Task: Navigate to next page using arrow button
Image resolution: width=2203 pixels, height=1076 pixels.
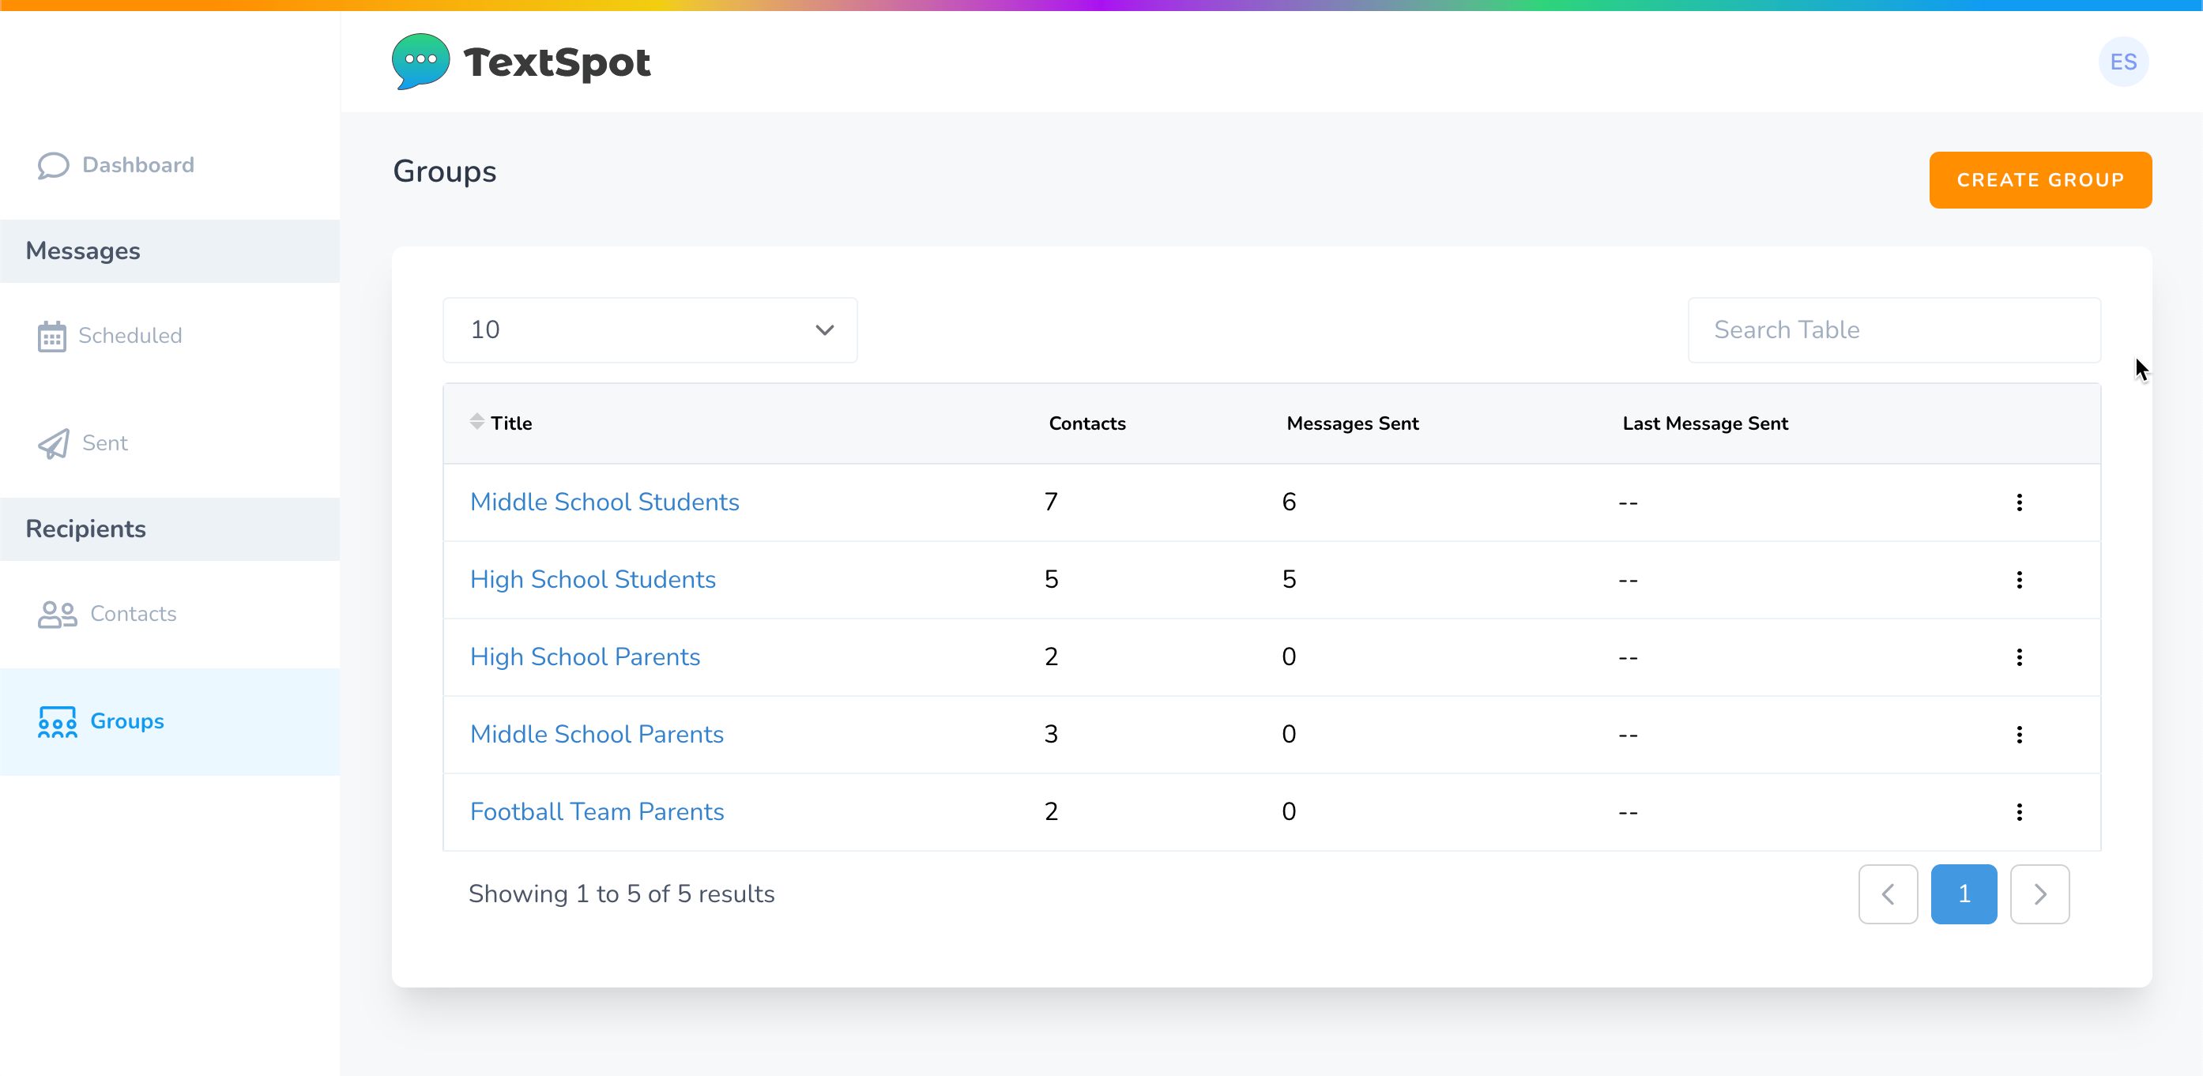Action: [2040, 894]
